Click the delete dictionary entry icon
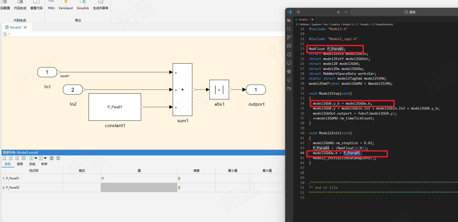The image size is (458, 222). pos(17,158)
